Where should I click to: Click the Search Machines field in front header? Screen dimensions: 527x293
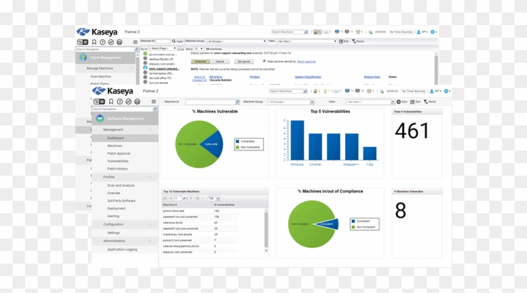(286, 91)
